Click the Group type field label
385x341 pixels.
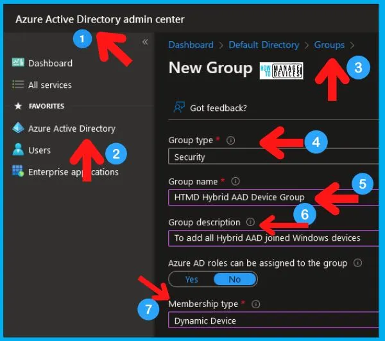tap(191, 141)
